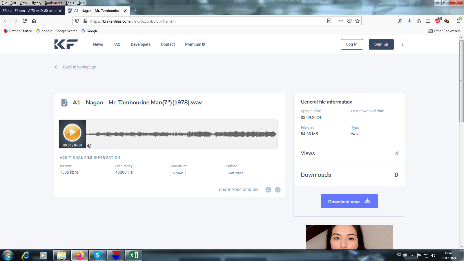Screen dimensions: 464x261
Task: Close the SG.hu Fórum tab
Action: click(x=60, y=11)
